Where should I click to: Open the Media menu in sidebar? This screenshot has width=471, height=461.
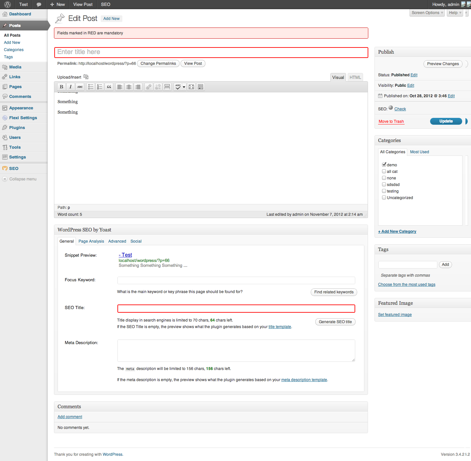pyautogui.click(x=15, y=67)
